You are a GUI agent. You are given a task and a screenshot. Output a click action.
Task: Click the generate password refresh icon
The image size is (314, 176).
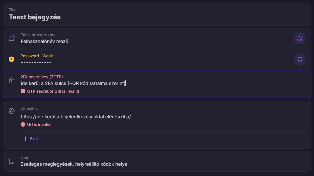(x=299, y=59)
